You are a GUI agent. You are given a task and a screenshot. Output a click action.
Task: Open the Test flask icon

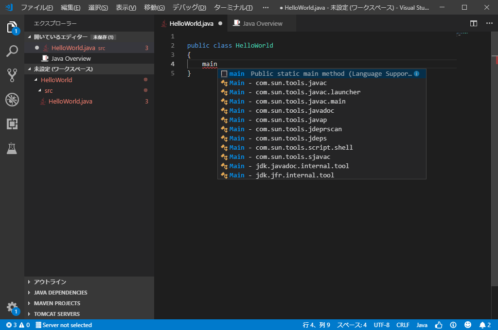(x=12, y=149)
